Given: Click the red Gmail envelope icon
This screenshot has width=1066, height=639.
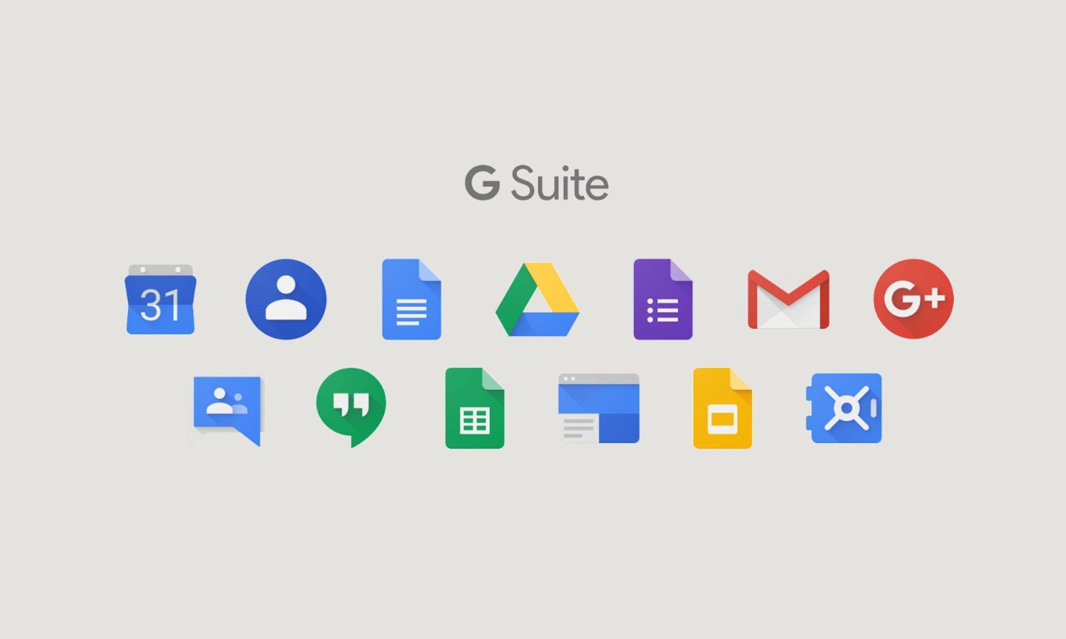Looking at the screenshot, I should tap(788, 299).
